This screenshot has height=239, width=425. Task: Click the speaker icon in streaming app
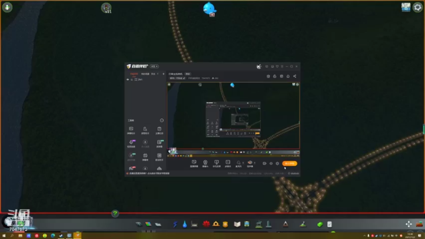pos(250,163)
